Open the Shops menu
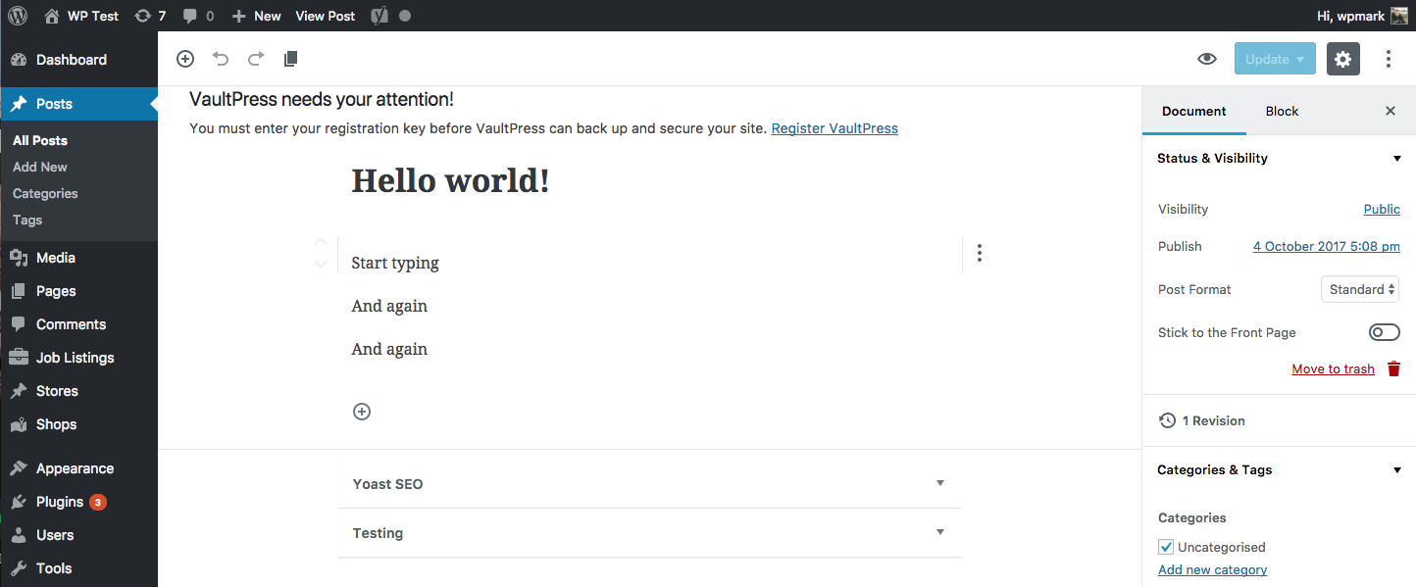The width and height of the screenshot is (1416, 587). point(78,424)
